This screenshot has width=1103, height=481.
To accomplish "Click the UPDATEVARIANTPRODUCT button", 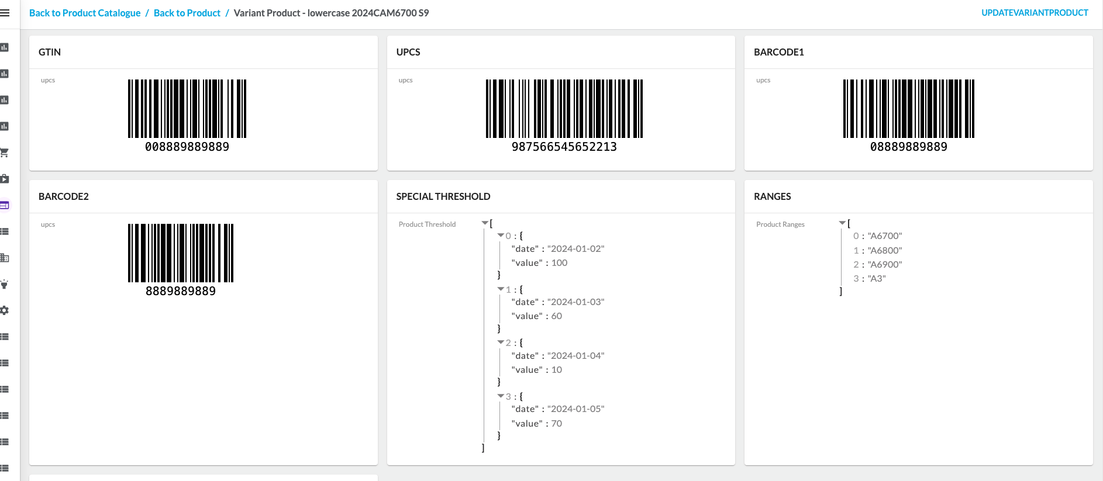I will pyautogui.click(x=1034, y=13).
